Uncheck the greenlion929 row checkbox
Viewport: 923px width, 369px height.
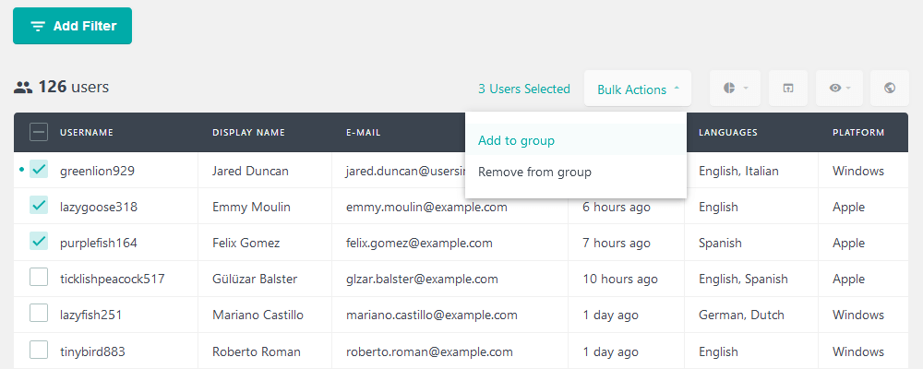(39, 170)
